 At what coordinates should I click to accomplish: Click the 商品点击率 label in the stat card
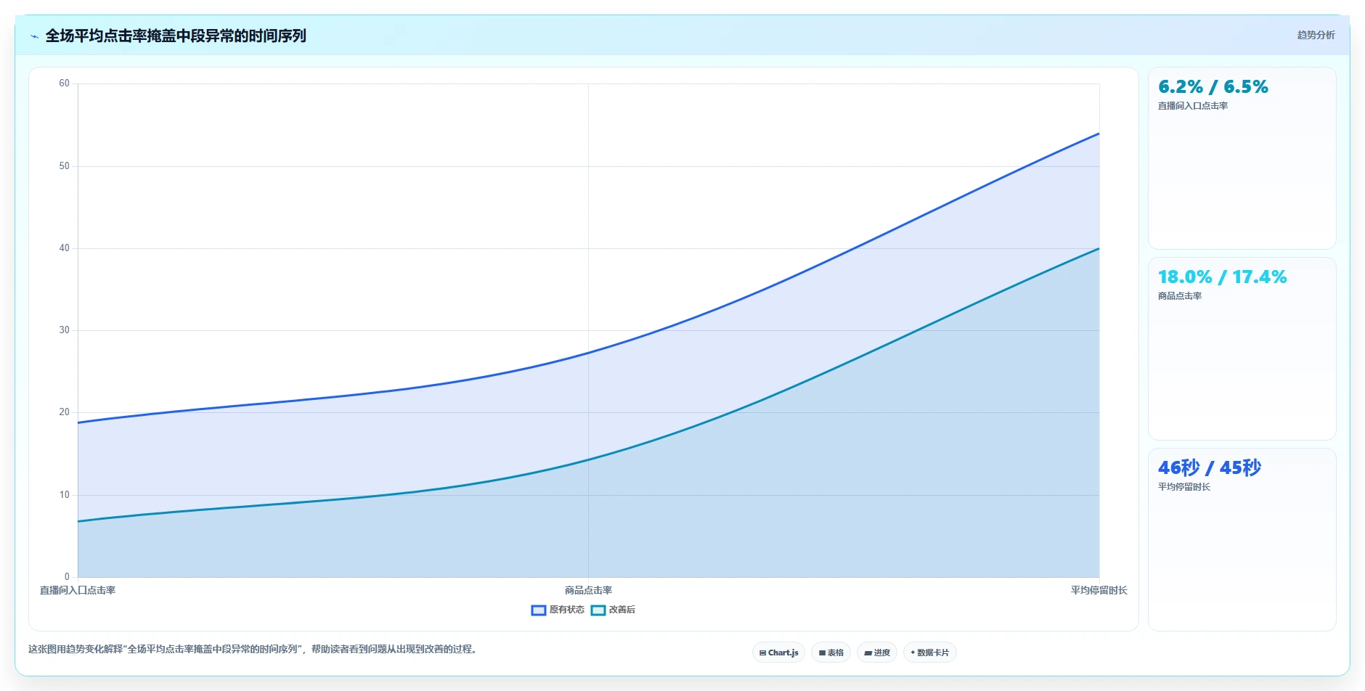tap(1179, 296)
